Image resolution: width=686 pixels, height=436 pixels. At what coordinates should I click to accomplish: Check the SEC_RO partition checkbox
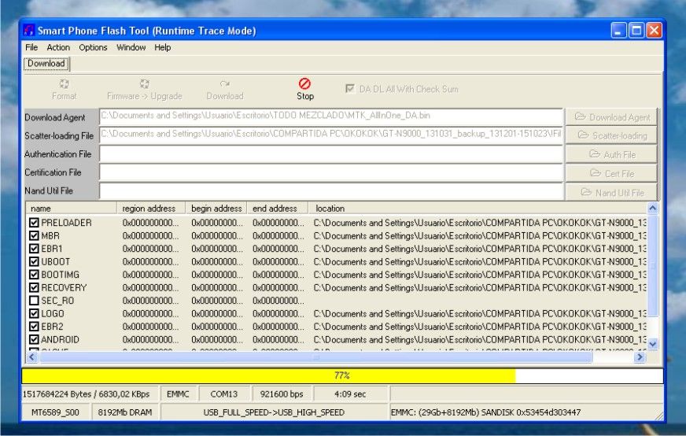[x=34, y=301]
